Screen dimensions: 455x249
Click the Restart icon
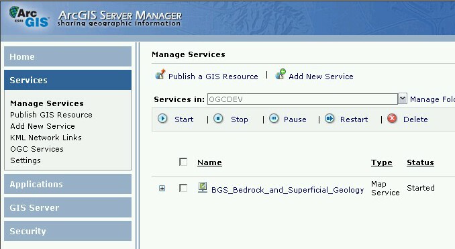330,119
